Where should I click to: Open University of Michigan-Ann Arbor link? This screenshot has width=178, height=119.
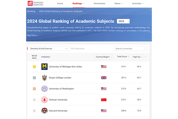point(65,67)
